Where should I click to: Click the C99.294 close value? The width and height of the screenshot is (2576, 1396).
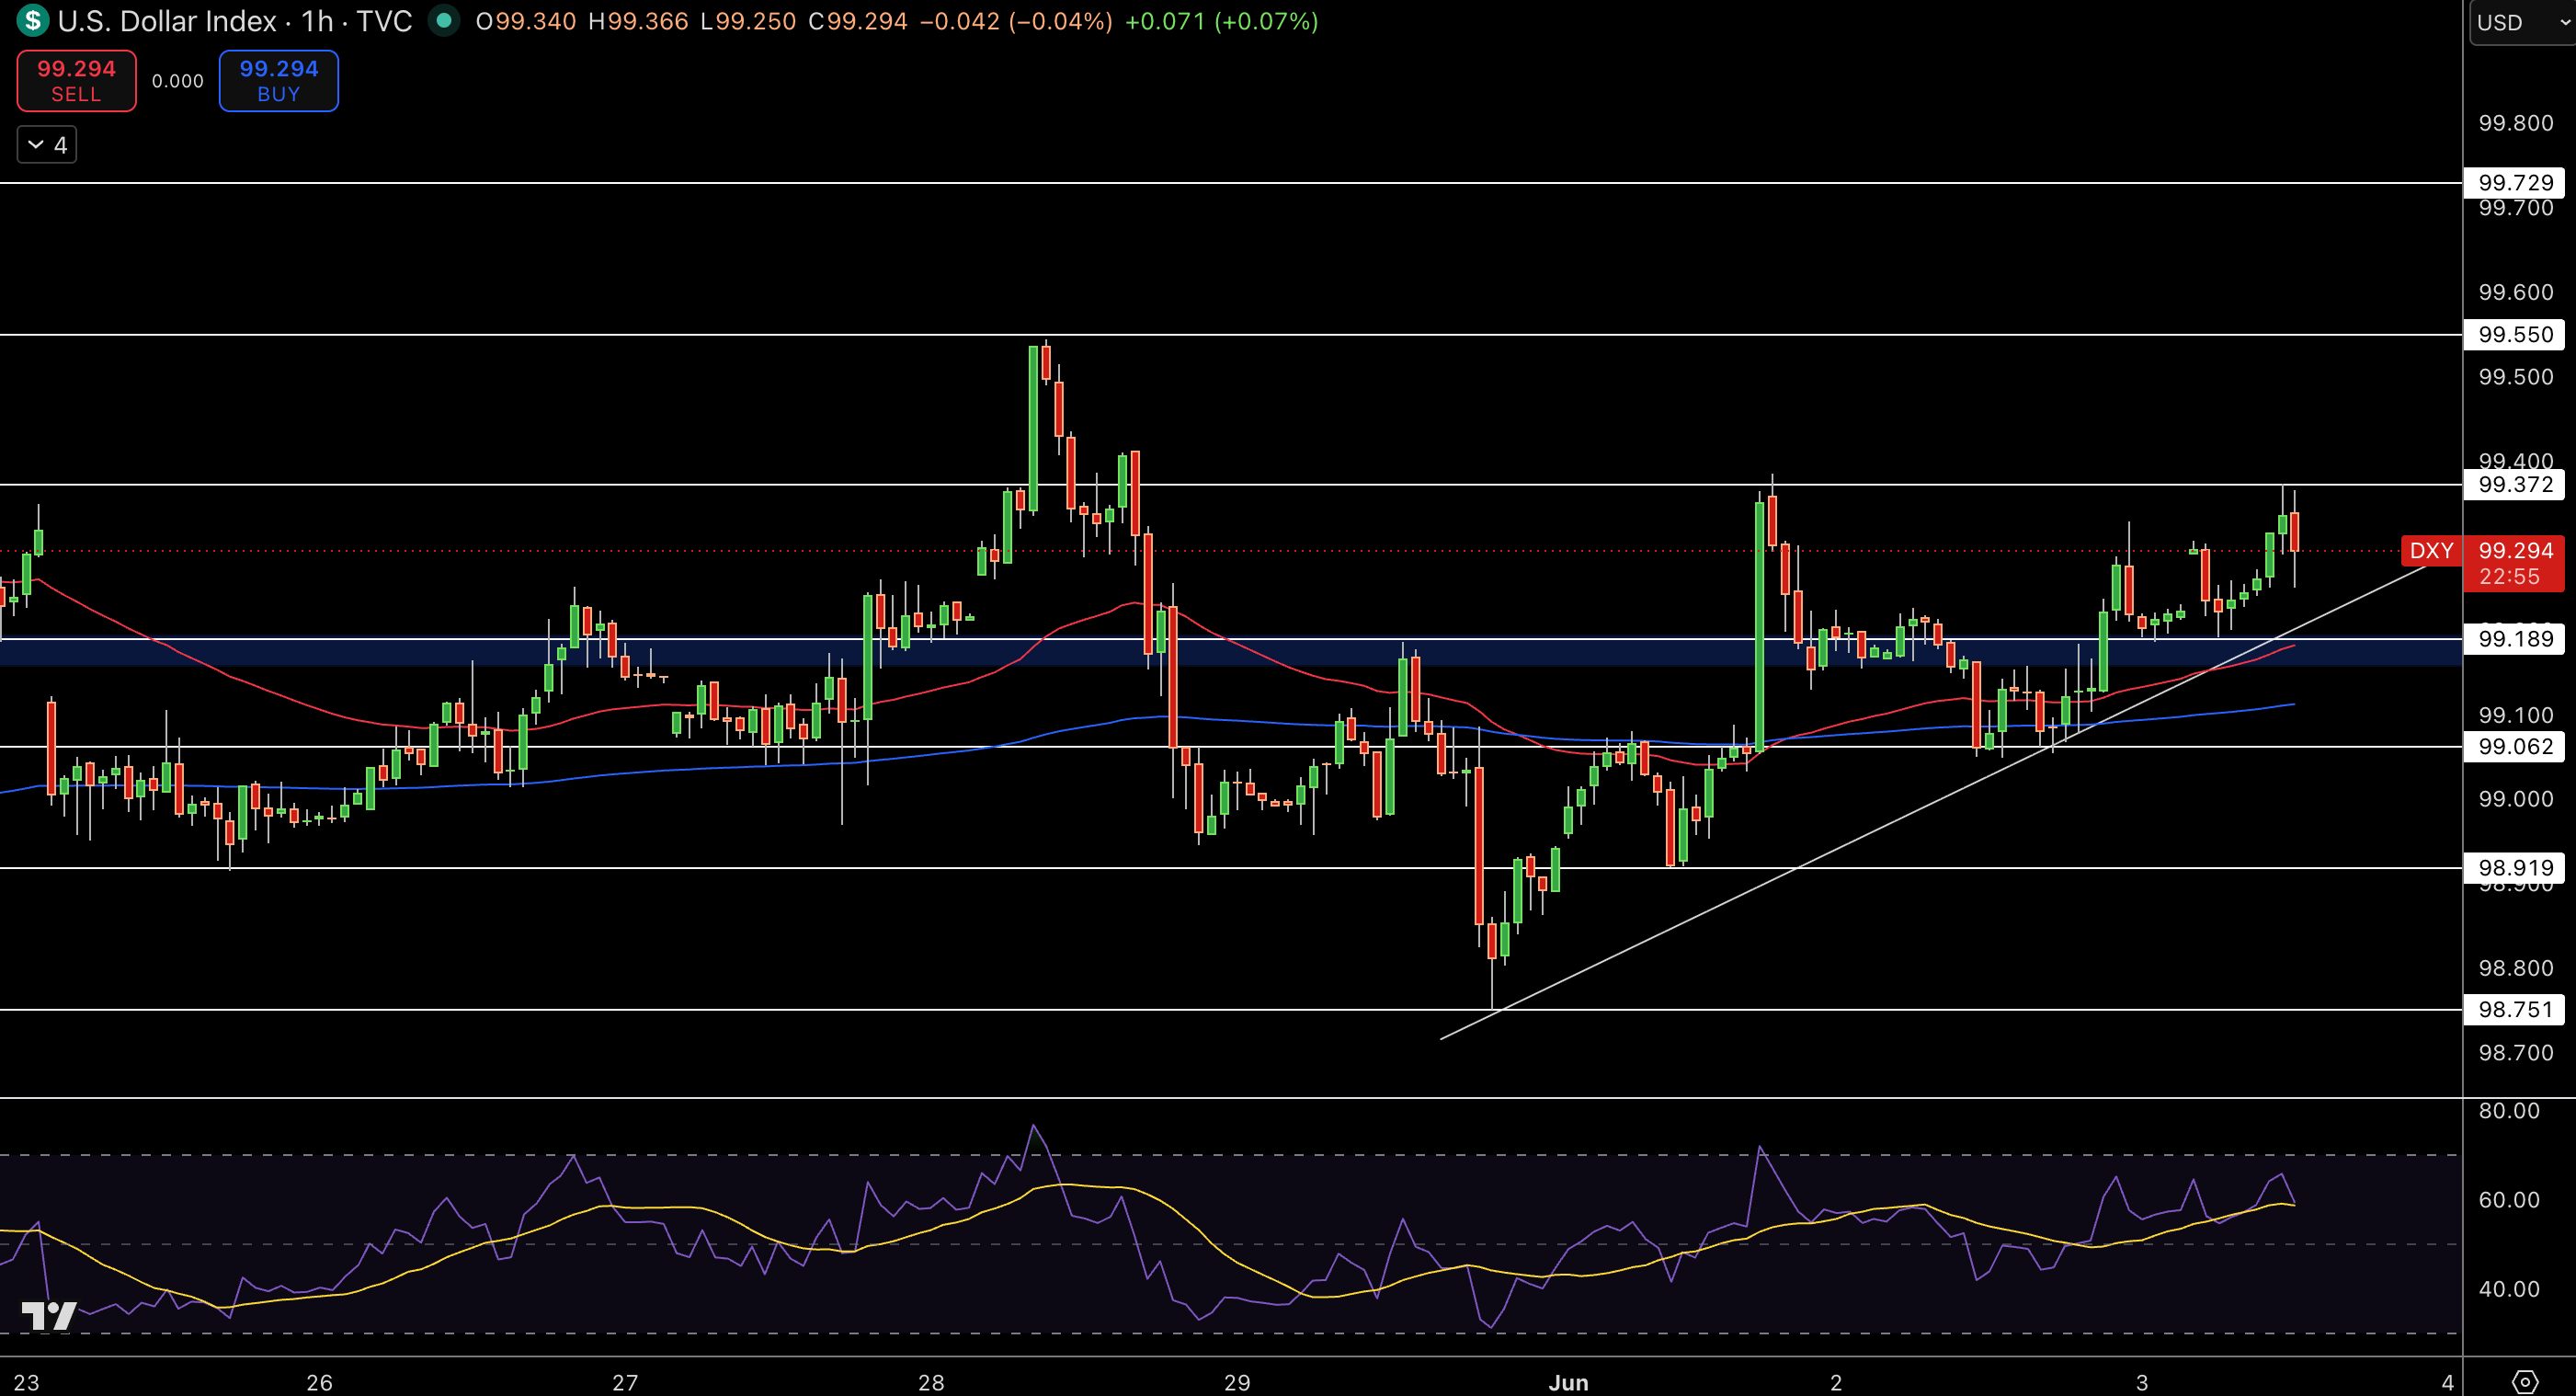point(858,21)
